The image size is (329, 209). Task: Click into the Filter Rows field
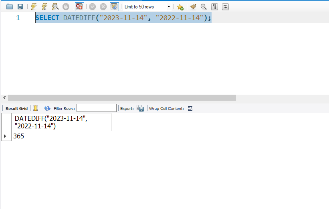pos(96,108)
